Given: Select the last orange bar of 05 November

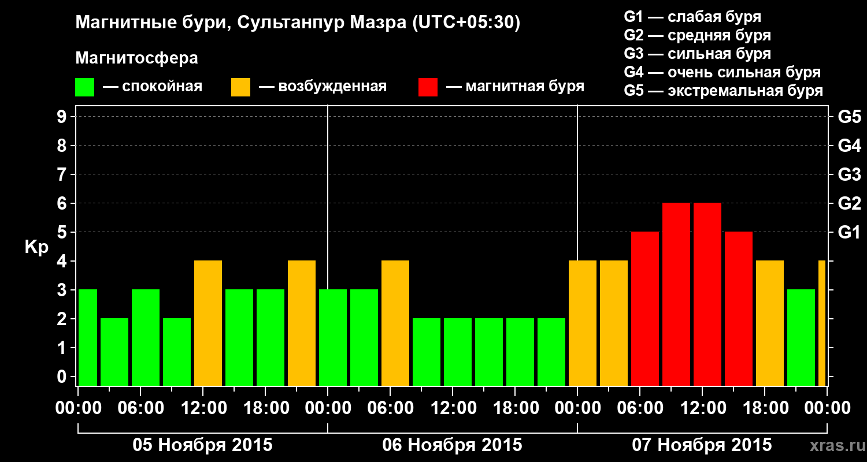Looking at the screenshot, I should pyautogui.click(x=302, y=323).
